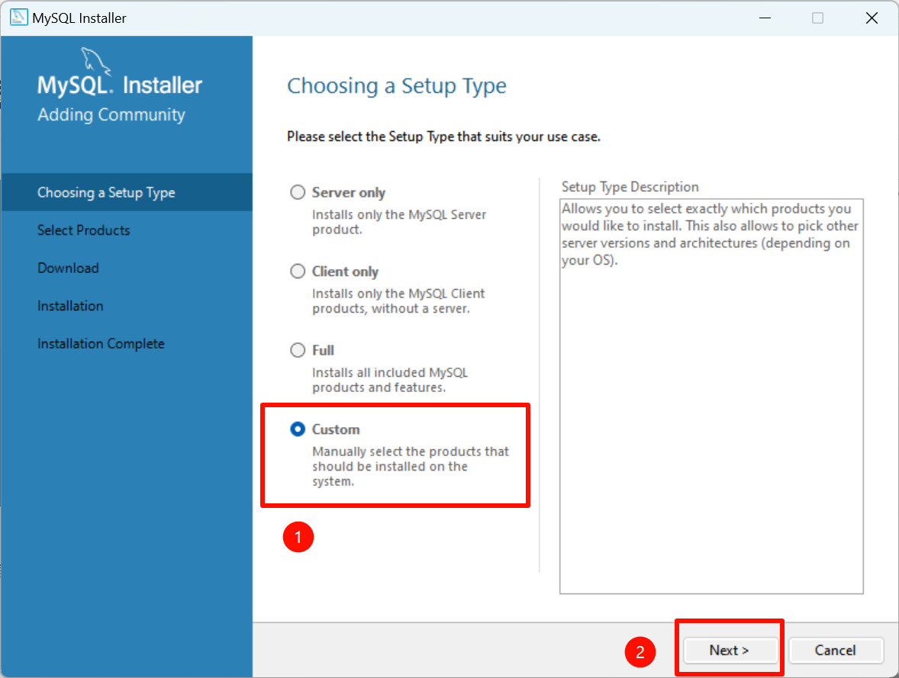The width and height of the screenshot is (899, 678).
Task: Minimize the MySQL Installer window
Action: point(765,18)
